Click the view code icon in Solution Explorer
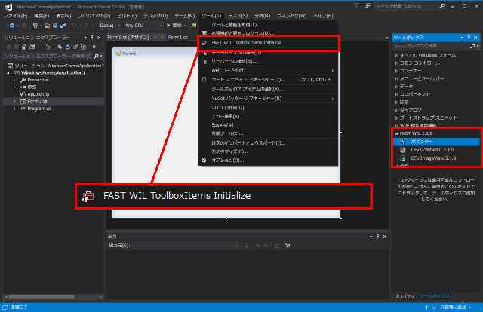This screenshot has width=483, height=312. (x=94, y=47)
